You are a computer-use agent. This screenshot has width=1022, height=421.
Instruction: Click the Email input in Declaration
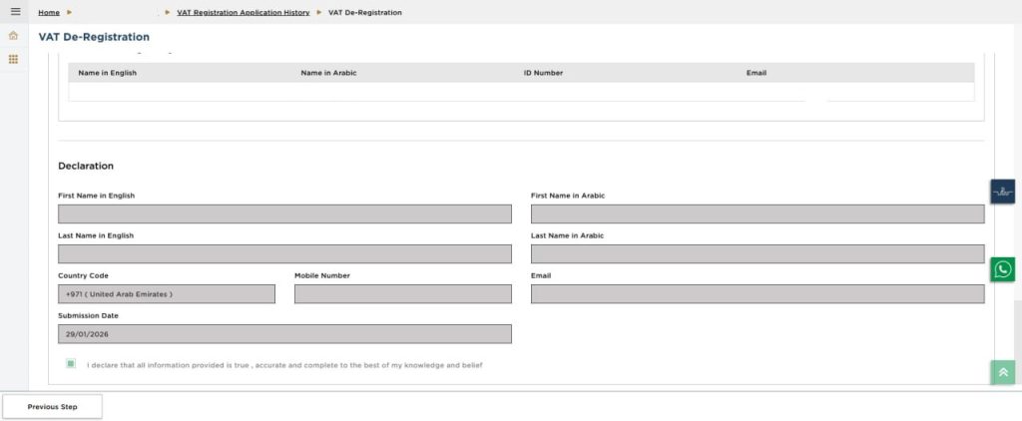[x=757, y=294]
